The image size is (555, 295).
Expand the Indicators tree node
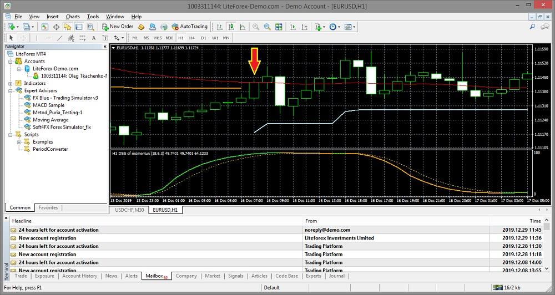click(11, 83)
